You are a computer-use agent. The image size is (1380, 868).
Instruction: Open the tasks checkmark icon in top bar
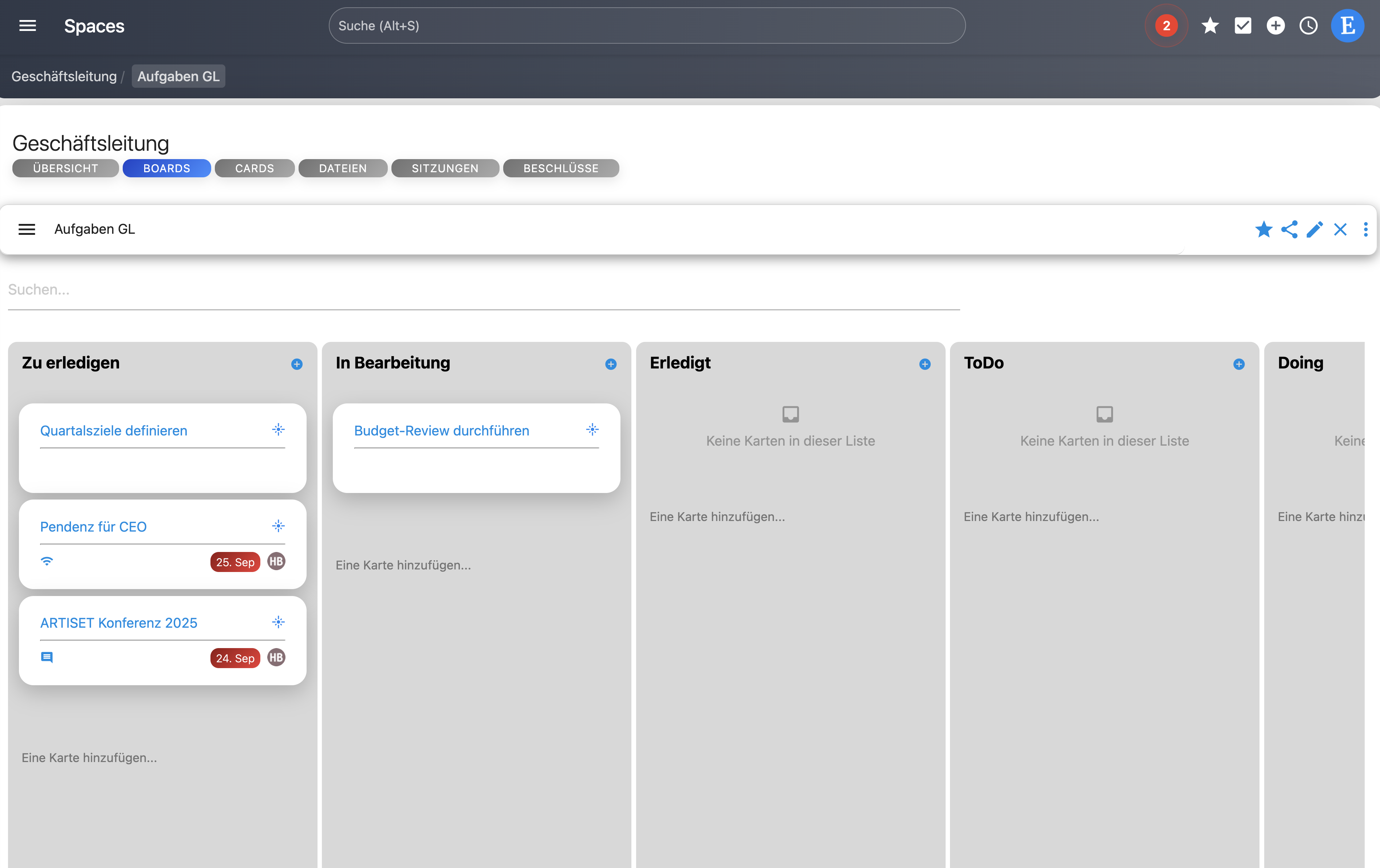click(x=1242, y=26)
